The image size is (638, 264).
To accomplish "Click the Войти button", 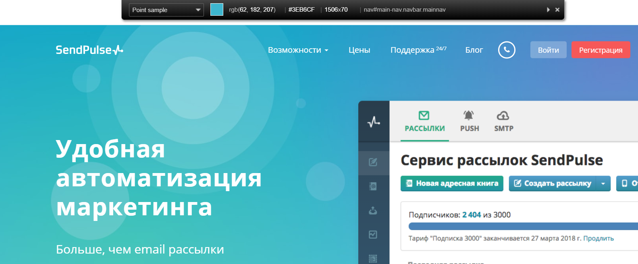I will tap(549, 50).
